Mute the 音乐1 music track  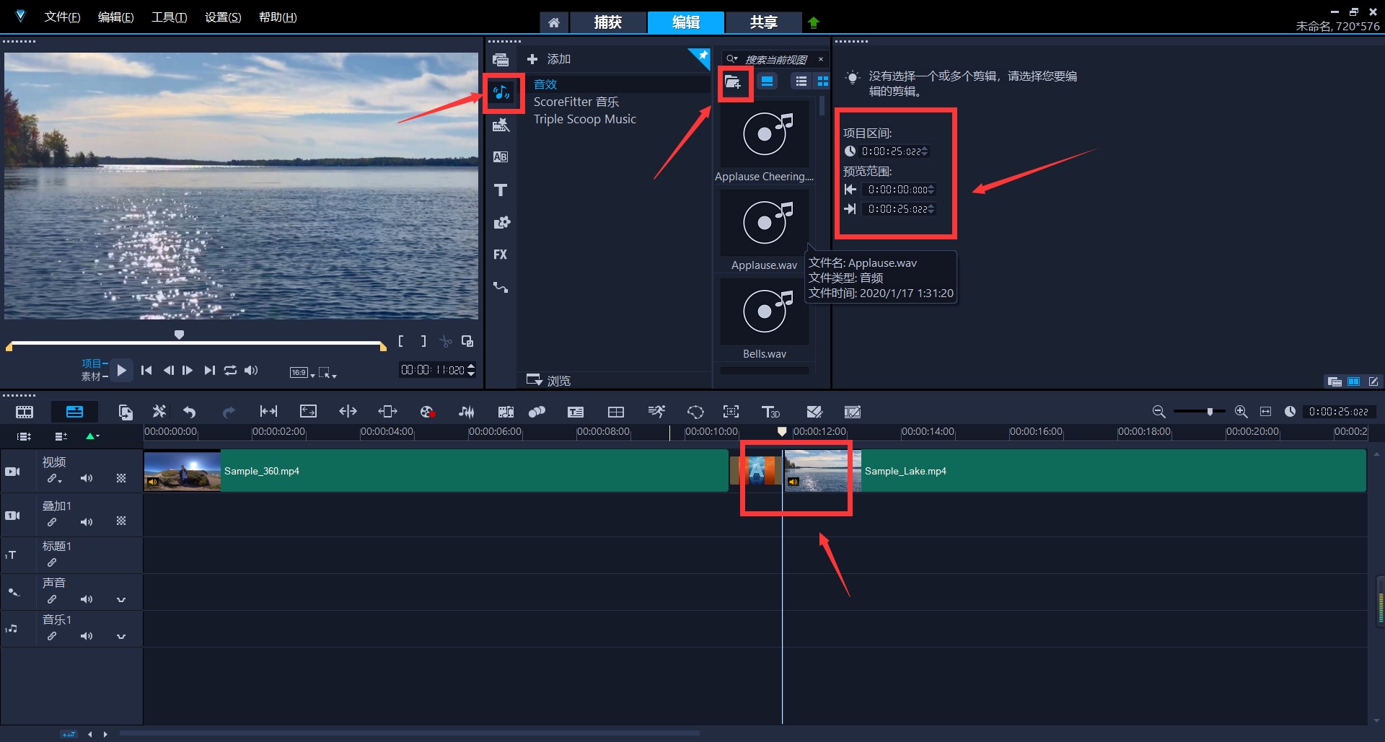tap(87, 636)
